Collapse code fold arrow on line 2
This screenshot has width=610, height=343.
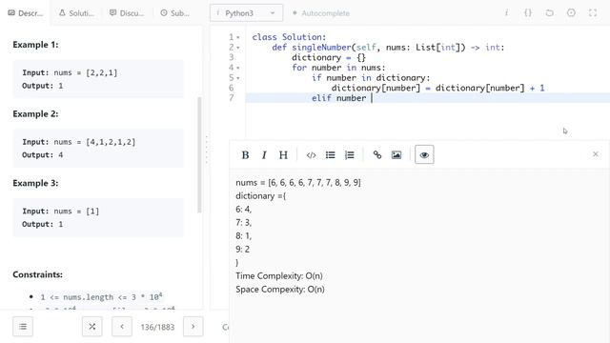coord(238,48)
